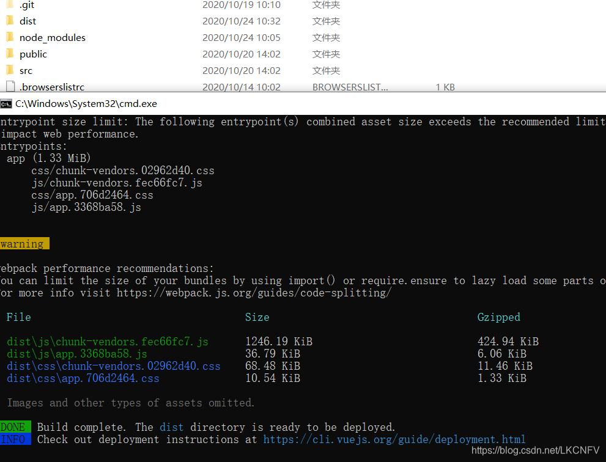Viewport: 606px width, 462px height.
Task: Click the gzipped value 1.33 KiB
Action: pos(501,378)
